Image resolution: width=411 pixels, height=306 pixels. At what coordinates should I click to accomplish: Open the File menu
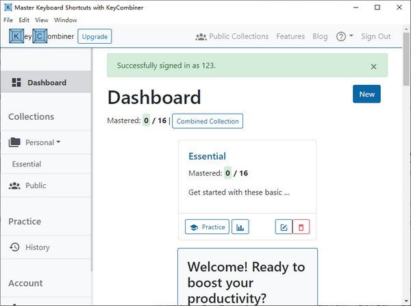8,20
